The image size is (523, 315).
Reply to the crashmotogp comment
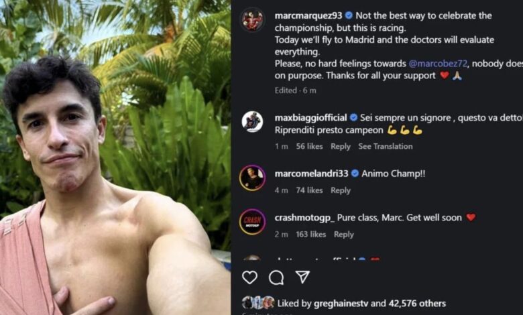tap(343, 235)
